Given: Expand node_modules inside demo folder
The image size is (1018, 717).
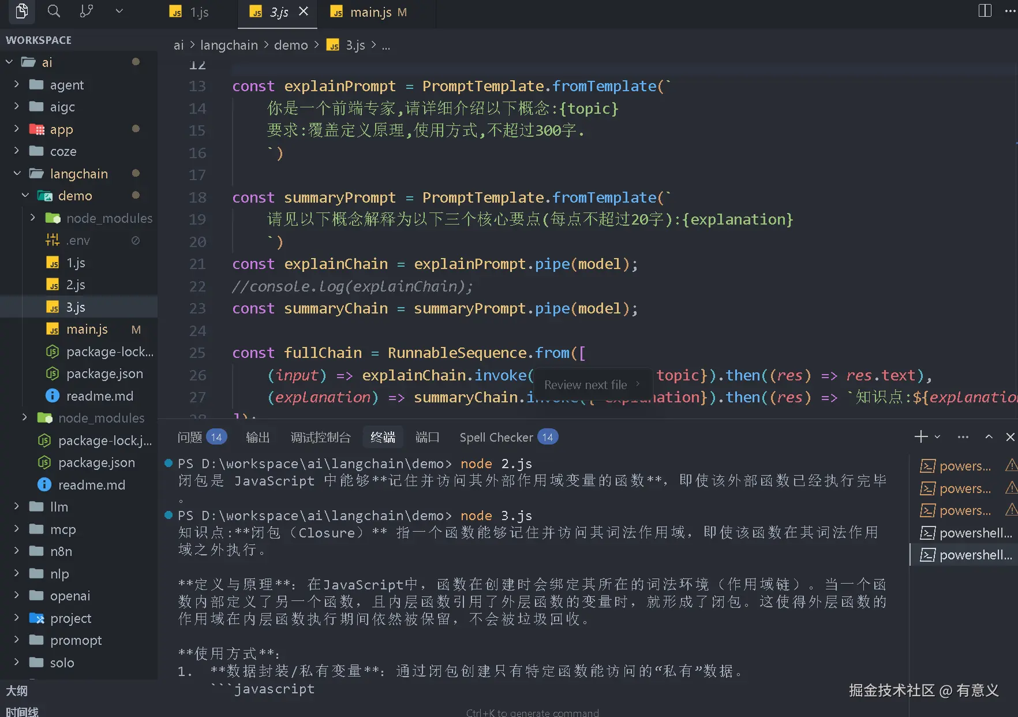Looking at the screenshot, I should coord(33,218).
